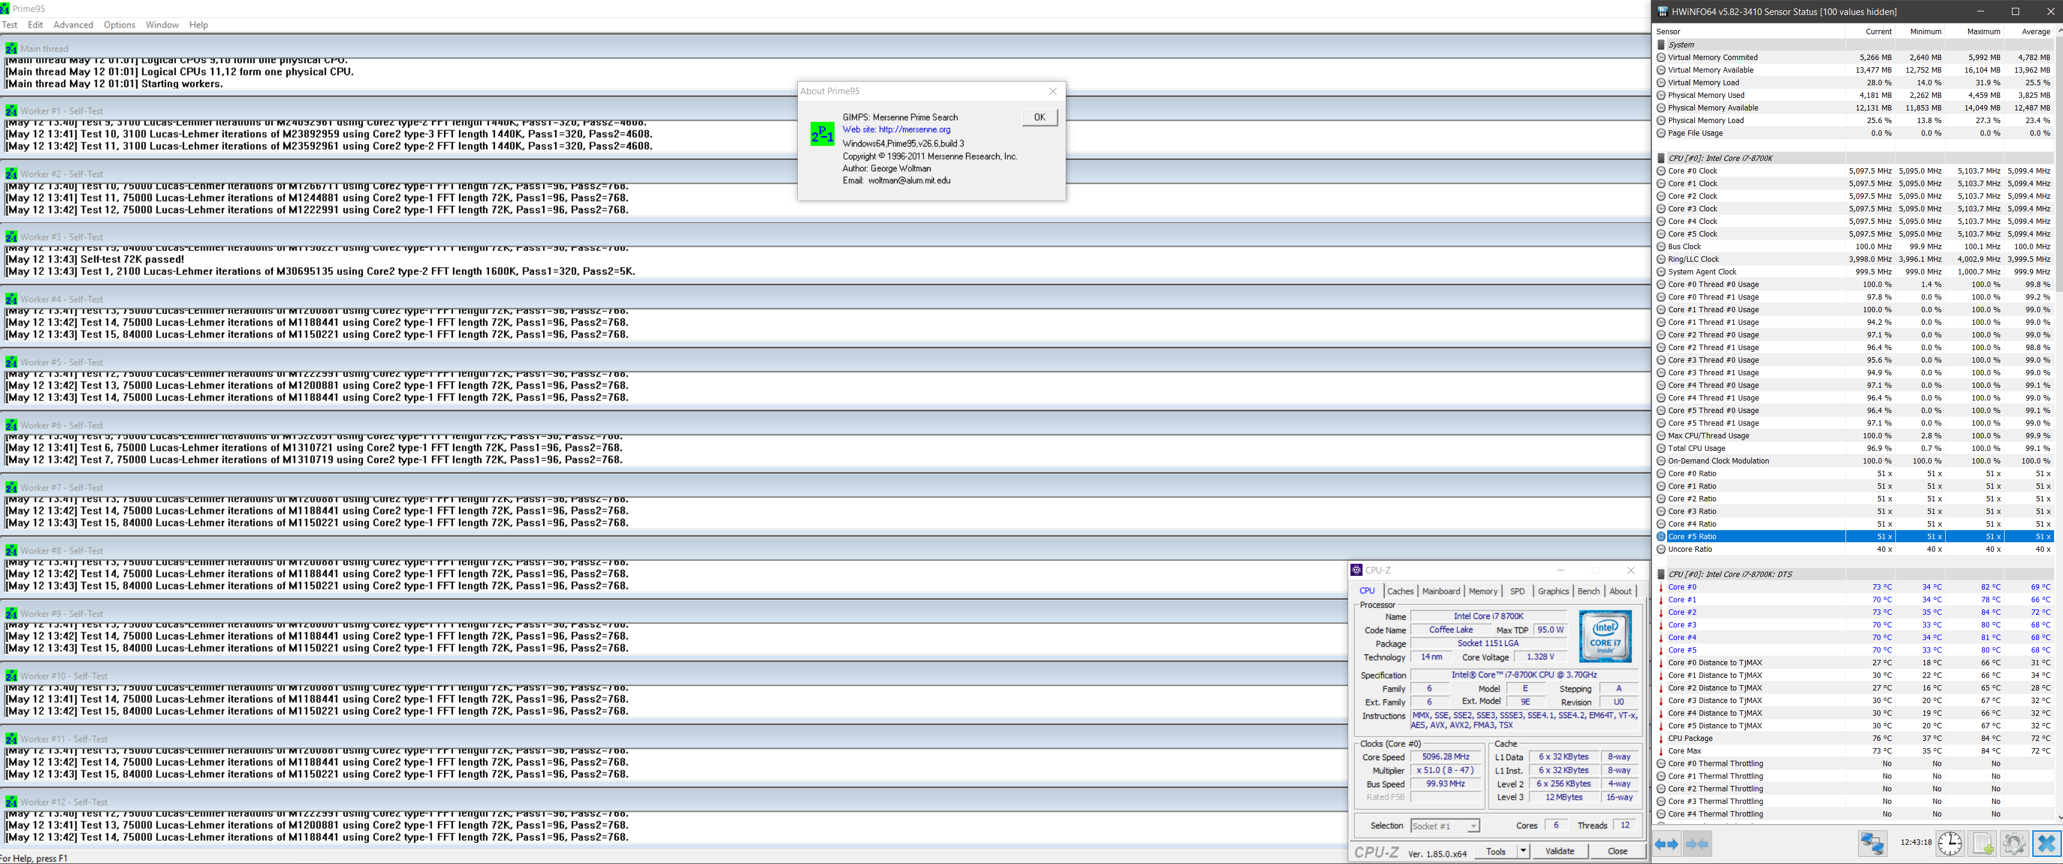Open the Advanced menu in Prime95
The width and height of the screenshot is (2063, 864).
(73, 25)
